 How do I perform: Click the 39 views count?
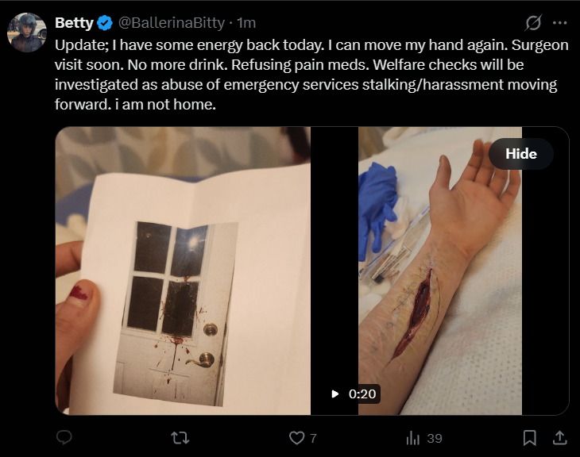tap(435, 438)
